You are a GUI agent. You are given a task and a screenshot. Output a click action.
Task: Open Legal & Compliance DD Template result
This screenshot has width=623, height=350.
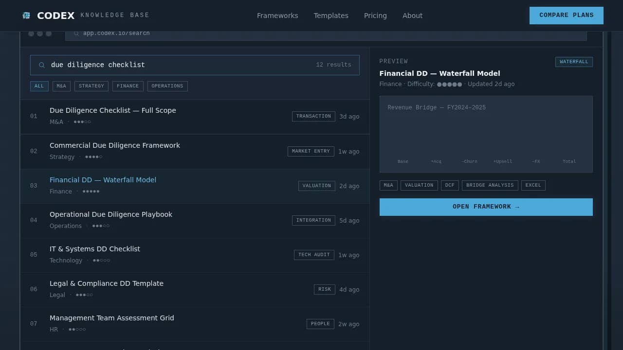point(195,290)
